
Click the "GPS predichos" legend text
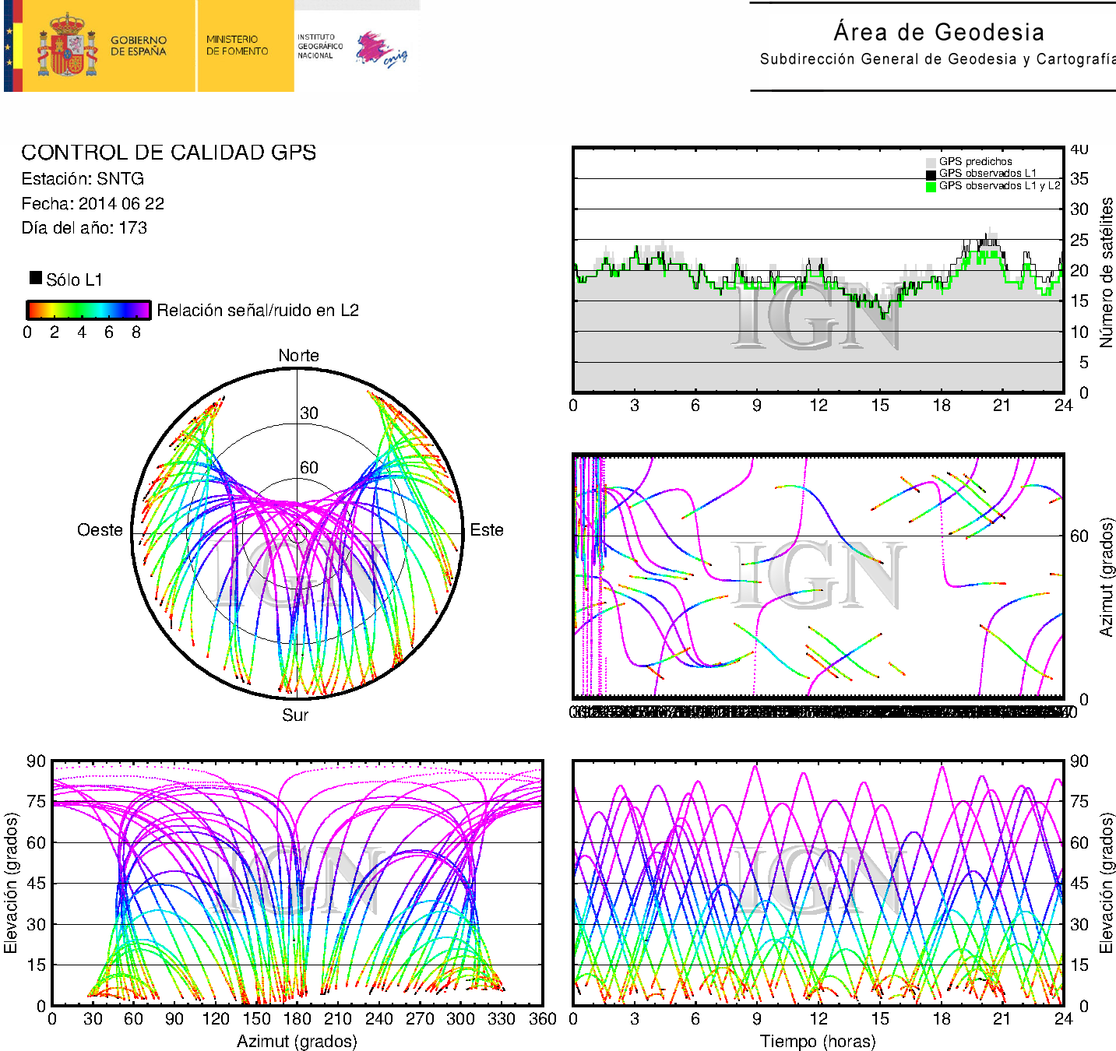coord(976,161)
